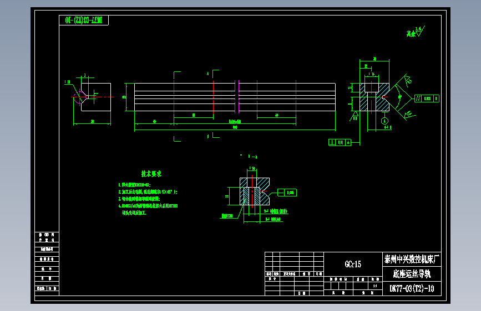Click the left end view of the rail
The image size is (481, 311).
[x=95, y=97]
